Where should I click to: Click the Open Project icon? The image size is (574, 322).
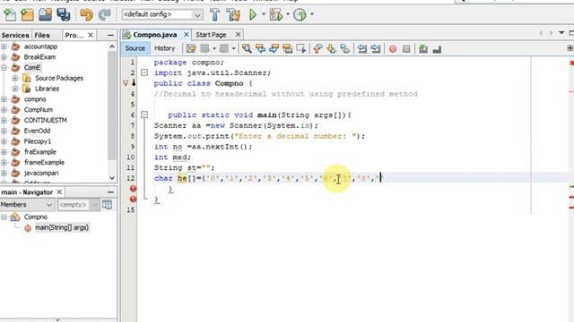(x=46, y=14)
